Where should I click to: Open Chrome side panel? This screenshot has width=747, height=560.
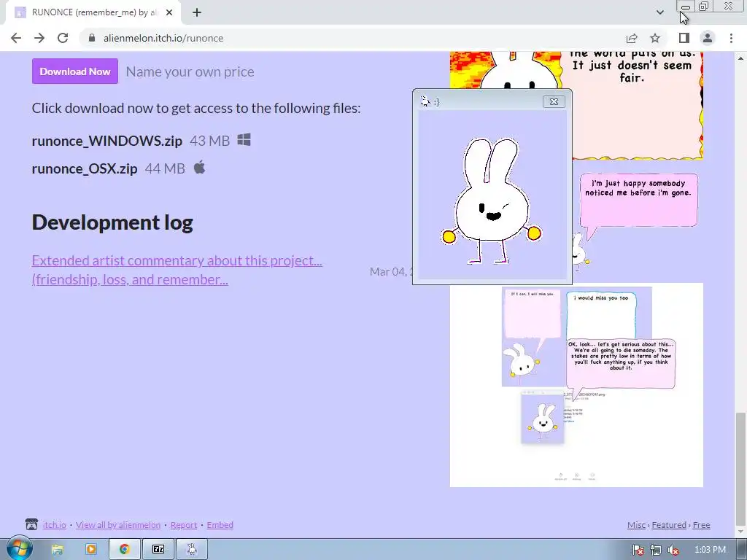tap(684, 38)
